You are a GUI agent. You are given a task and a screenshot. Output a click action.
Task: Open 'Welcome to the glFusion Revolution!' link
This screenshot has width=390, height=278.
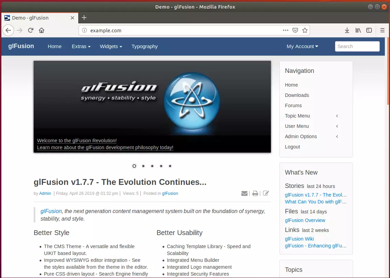tap(77, 141)
